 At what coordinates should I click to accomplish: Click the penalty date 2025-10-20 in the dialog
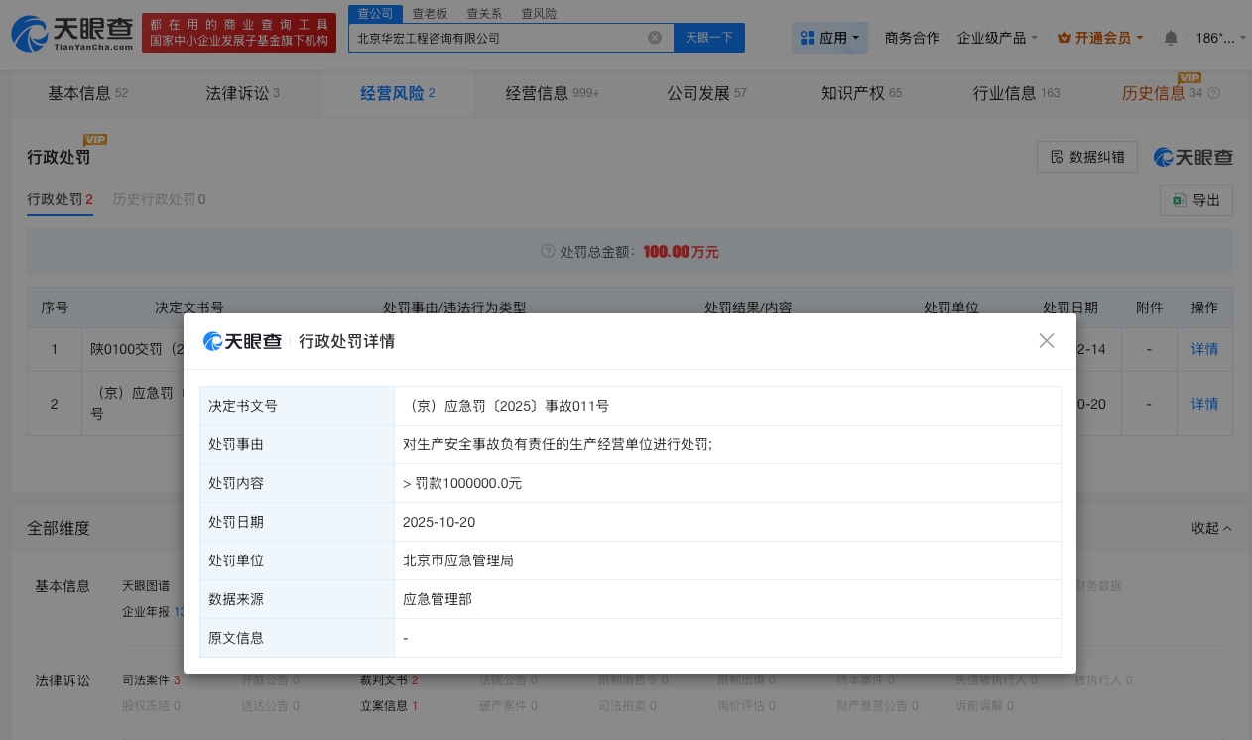pos(439,522)
